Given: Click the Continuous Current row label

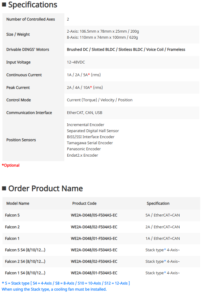Looking at the screenshot, I should (24, 75).
